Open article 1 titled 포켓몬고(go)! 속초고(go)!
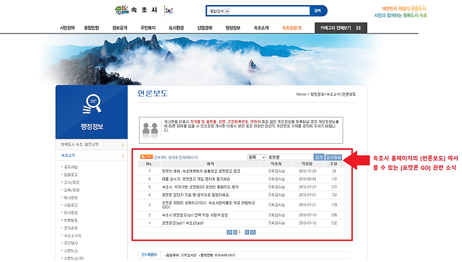The image size is (462, 262). (183, 223)
